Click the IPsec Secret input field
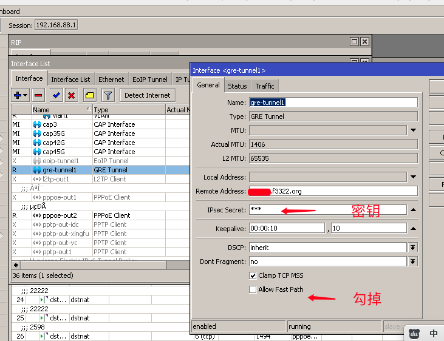Viewport: 444px width, 341px height. pyautogui.click(x=328, y=210)
